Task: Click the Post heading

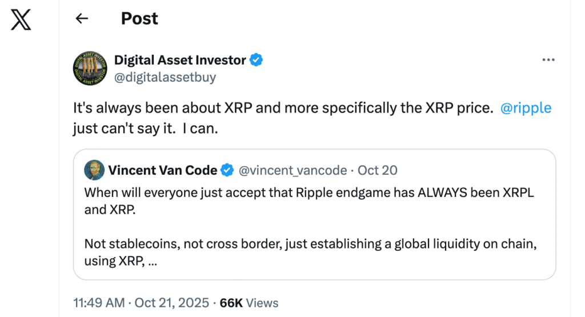Action: tap(139, 19)
